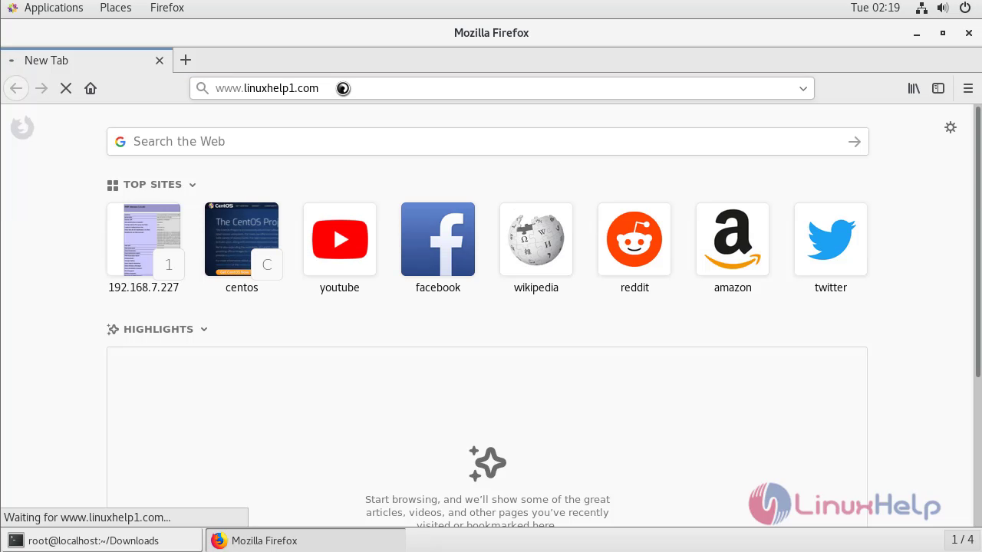Image resolution: width=982 pixels, height=552 pixels.
Task: Click the page vertical scrollbar
Action: 977,242
